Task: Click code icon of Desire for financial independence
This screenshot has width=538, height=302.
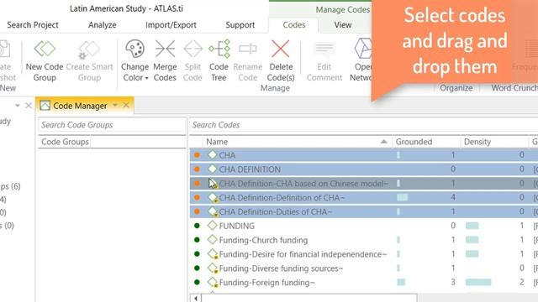Action: (x=213, y=254)
